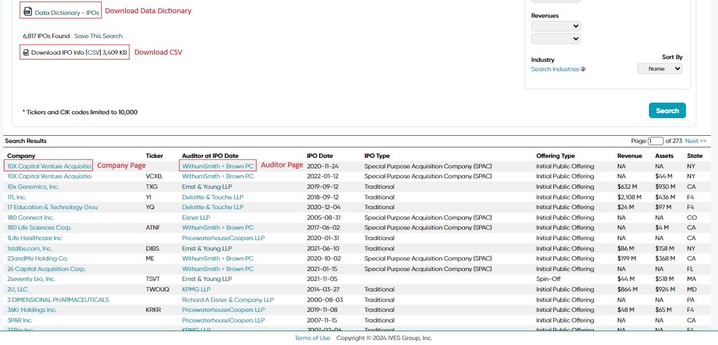
Task: Select the 6,817 IPOs Found text
Action: [x=46, y=36]
